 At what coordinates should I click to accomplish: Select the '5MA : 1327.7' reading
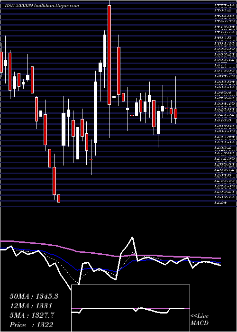tap(32, 315)
